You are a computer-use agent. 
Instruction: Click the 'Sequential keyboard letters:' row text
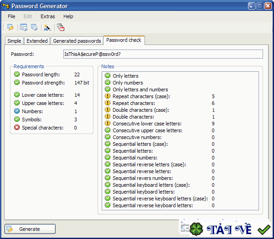[x=144, y=192]
